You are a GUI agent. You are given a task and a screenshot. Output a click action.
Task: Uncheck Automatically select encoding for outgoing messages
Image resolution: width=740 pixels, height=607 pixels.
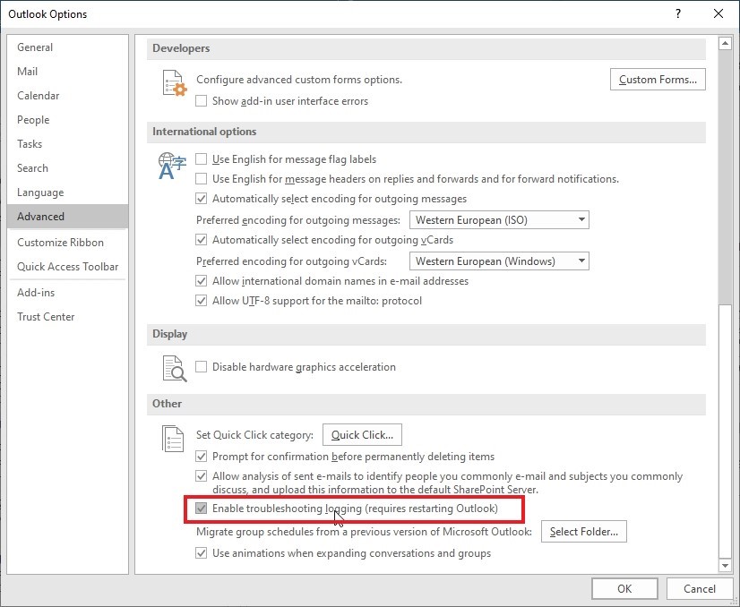(x=202, y=199)
